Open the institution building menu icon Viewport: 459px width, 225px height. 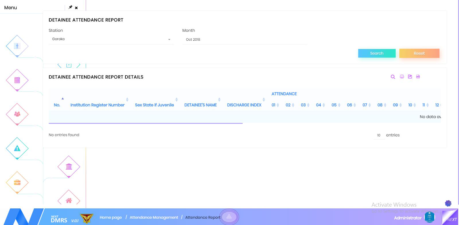click(69, 167)
